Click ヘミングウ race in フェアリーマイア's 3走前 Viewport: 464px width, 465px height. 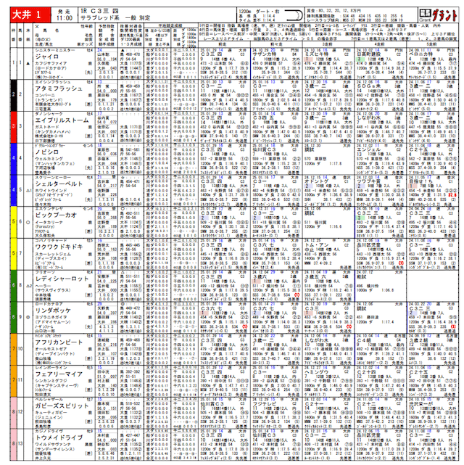(x=316, y=371)
